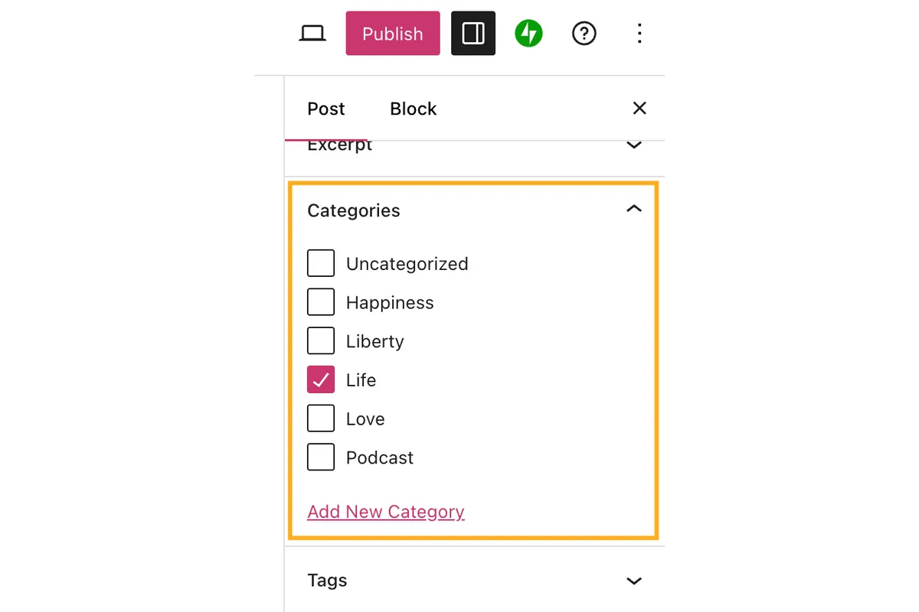Check the Happiness category box
The image size is (919, 612).
pyautogui.click(x=321, y=302)
